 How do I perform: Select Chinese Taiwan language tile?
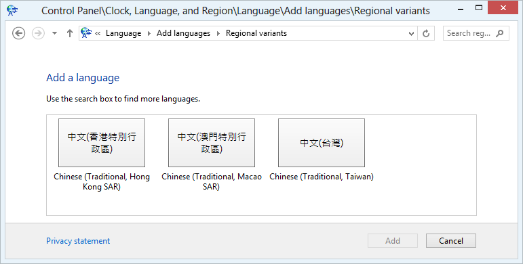[x=322, y=143]
